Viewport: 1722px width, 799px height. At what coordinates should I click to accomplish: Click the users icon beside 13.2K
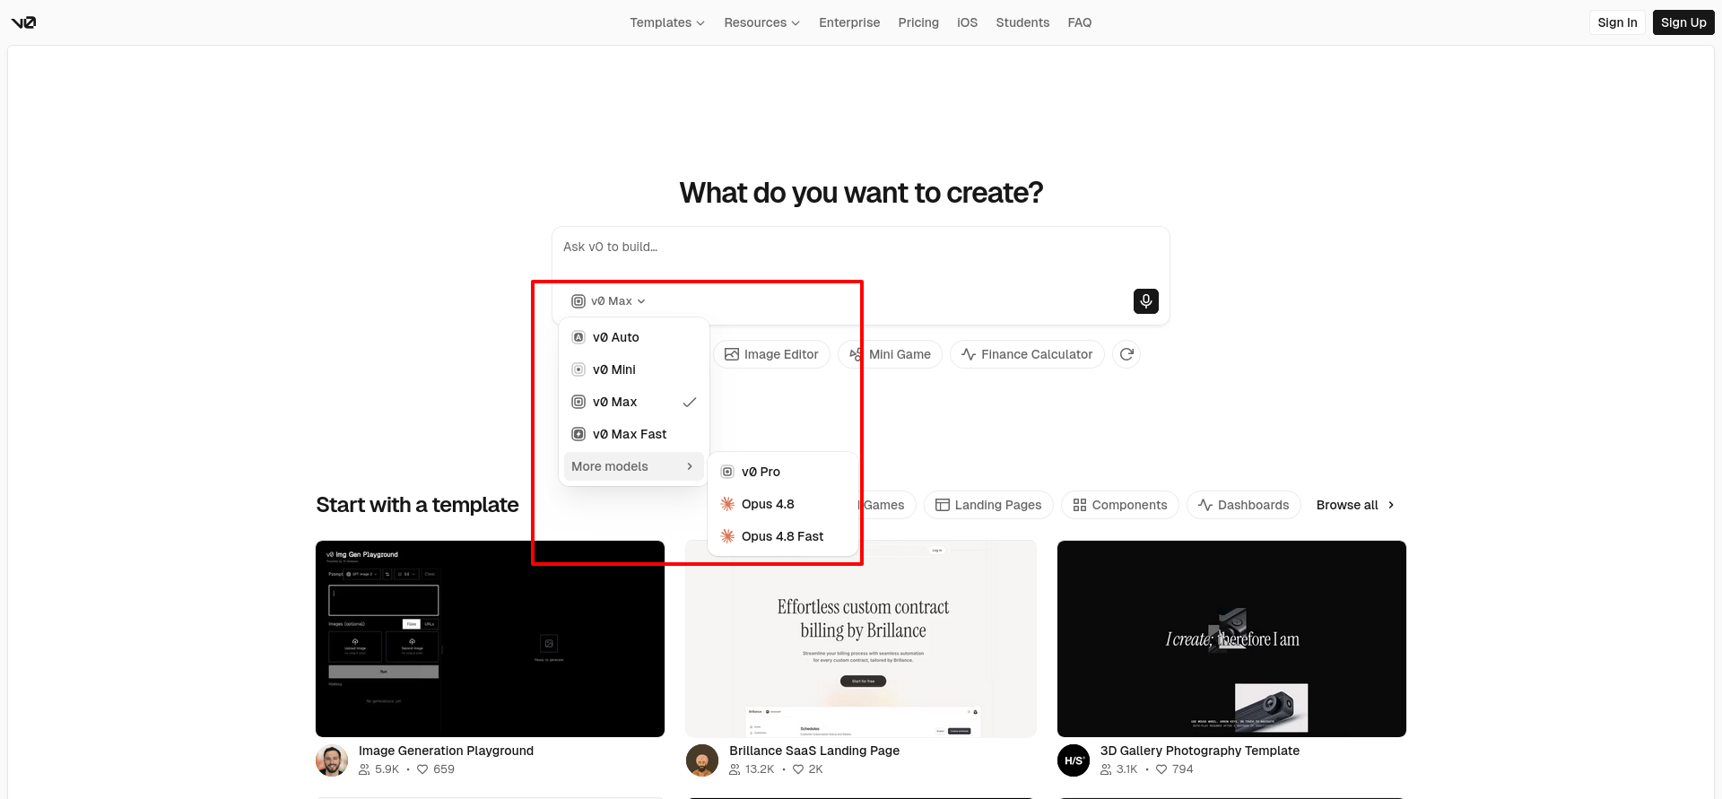735,769
